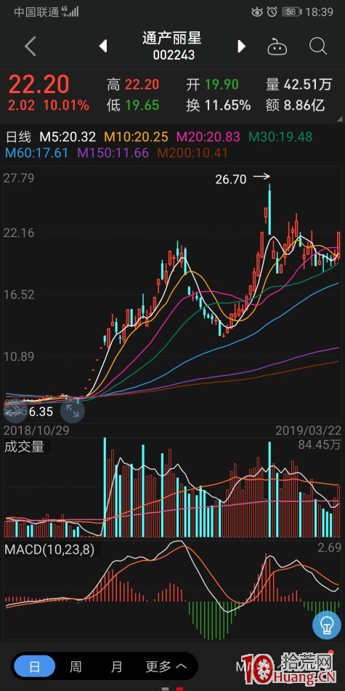Expand the 更多 more periods menu
The width and height of the screenshot is (345, 691).
pos(166,667)
